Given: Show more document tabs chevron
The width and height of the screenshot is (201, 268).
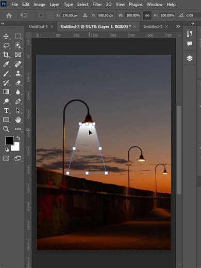Looking at the screenshot, I should point(178,26).
